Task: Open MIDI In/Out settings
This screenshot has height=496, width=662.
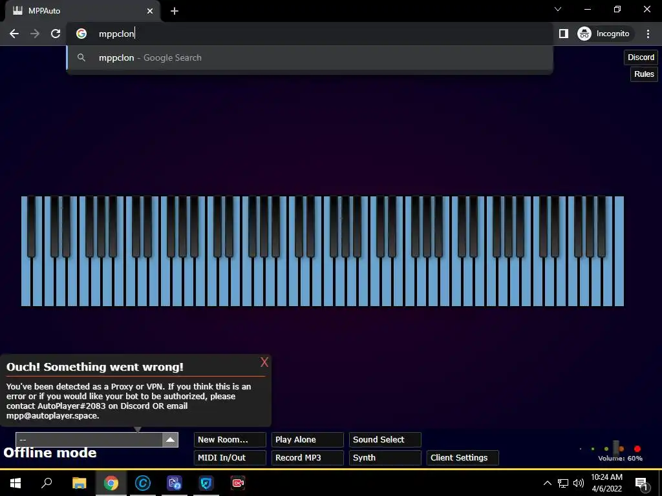Action: [x=230, y=458]
